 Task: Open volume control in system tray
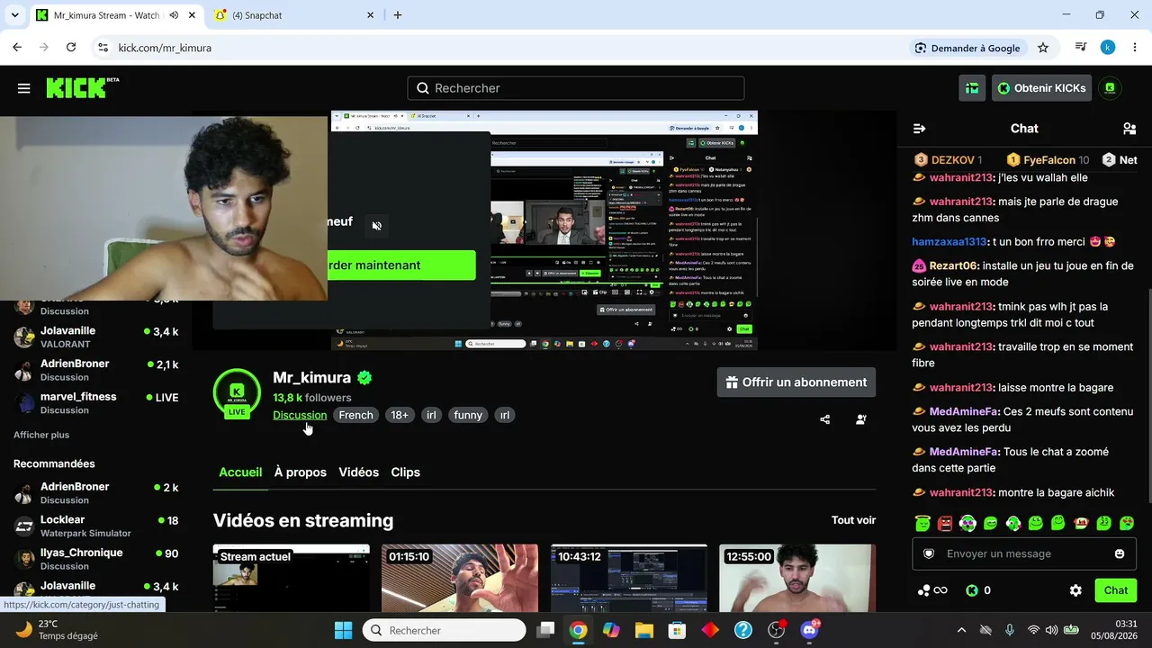pos(1052,630)
